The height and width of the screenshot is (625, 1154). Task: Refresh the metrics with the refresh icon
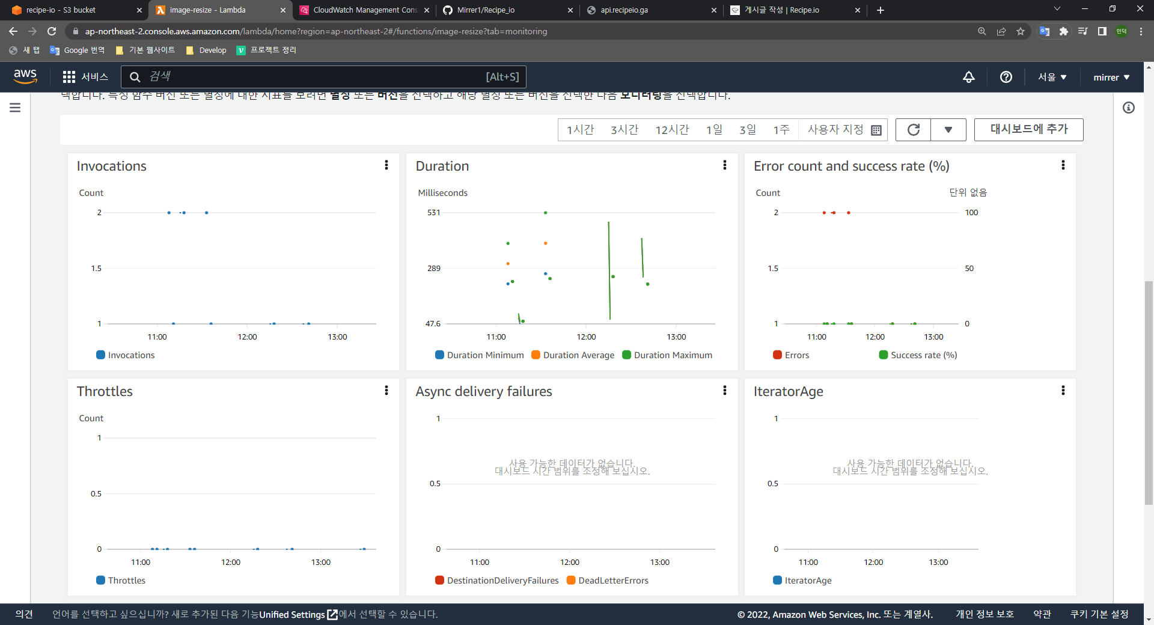point(913,130)
